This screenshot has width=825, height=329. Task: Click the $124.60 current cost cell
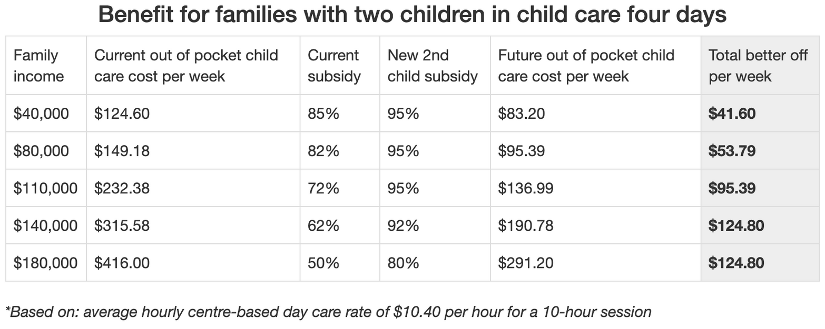(122, 114)
